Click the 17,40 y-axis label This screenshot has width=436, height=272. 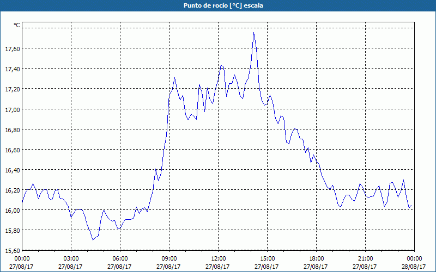pyautogui.click(x=13, y=69)
